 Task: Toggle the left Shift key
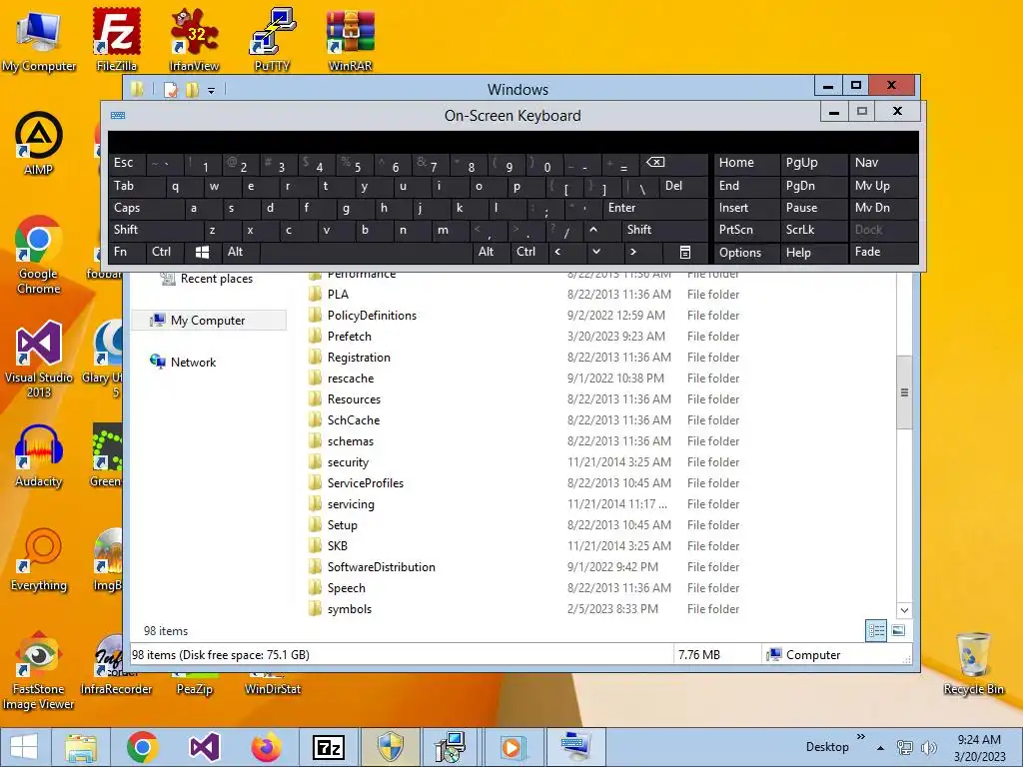(156, 230)
